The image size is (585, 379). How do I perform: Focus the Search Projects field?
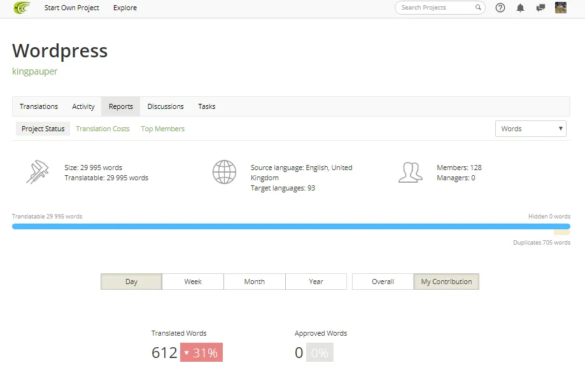coord(440,8)
